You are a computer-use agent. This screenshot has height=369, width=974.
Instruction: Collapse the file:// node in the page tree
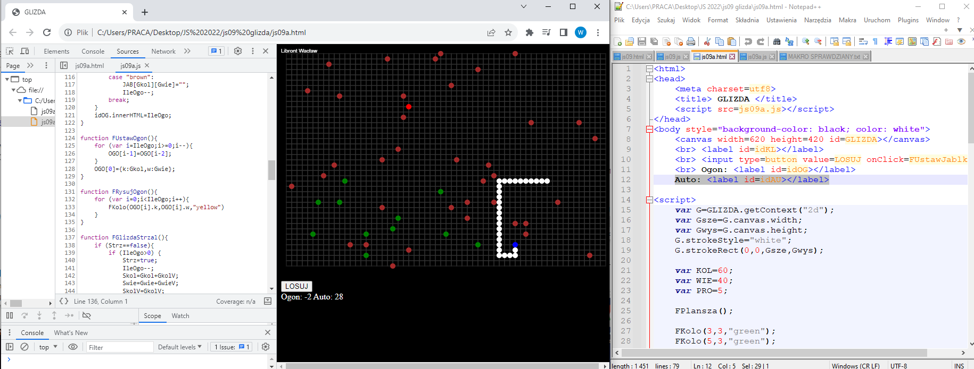pyautogui.click(x=14, y=90)
